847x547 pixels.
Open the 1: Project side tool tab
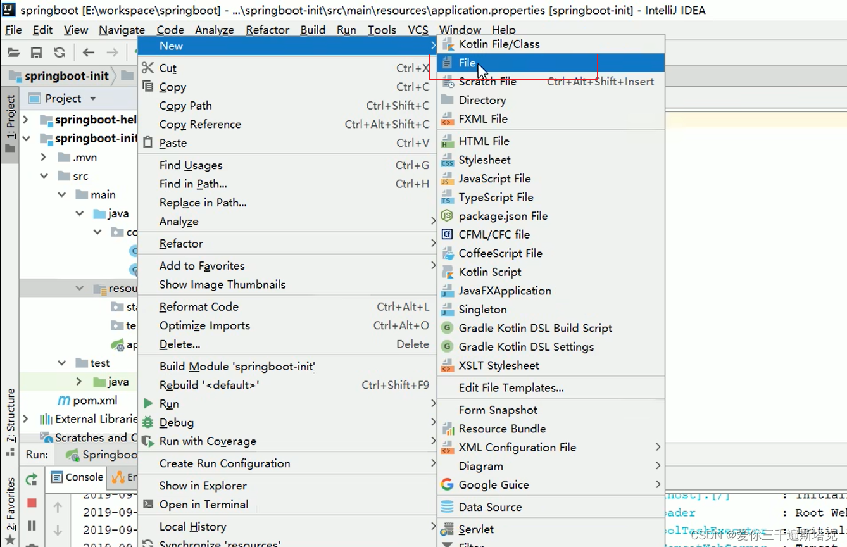pos(10,125)
